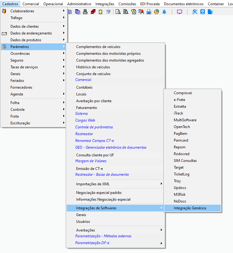
Task: Click the computer terminal toolbar icon
Action: (x=85, y=12)
